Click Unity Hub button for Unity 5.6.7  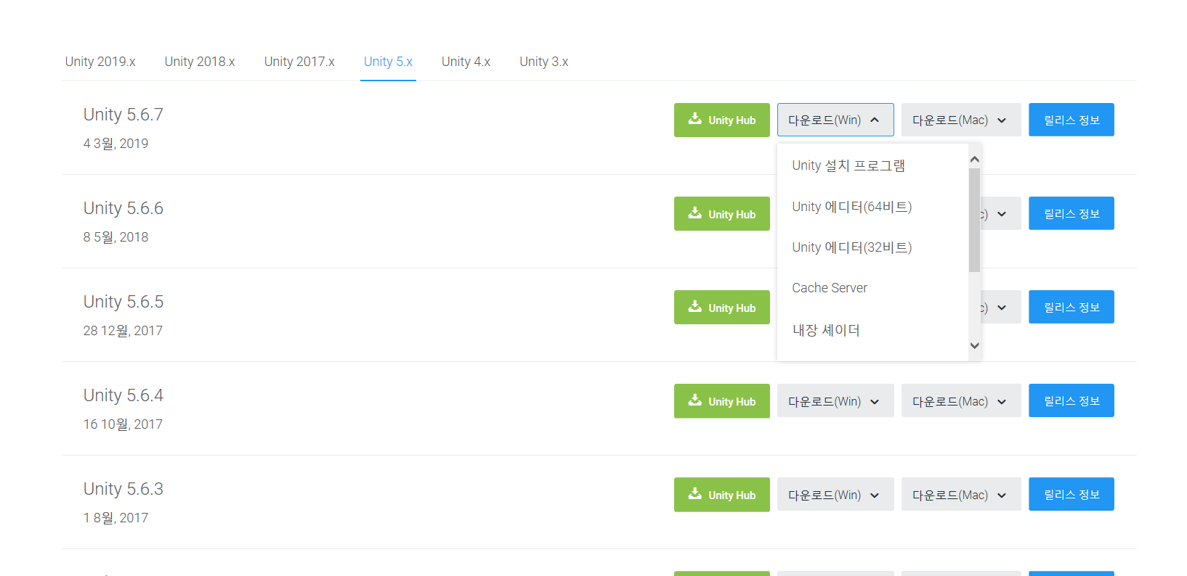pyautogui.click(x=722, y=120)
